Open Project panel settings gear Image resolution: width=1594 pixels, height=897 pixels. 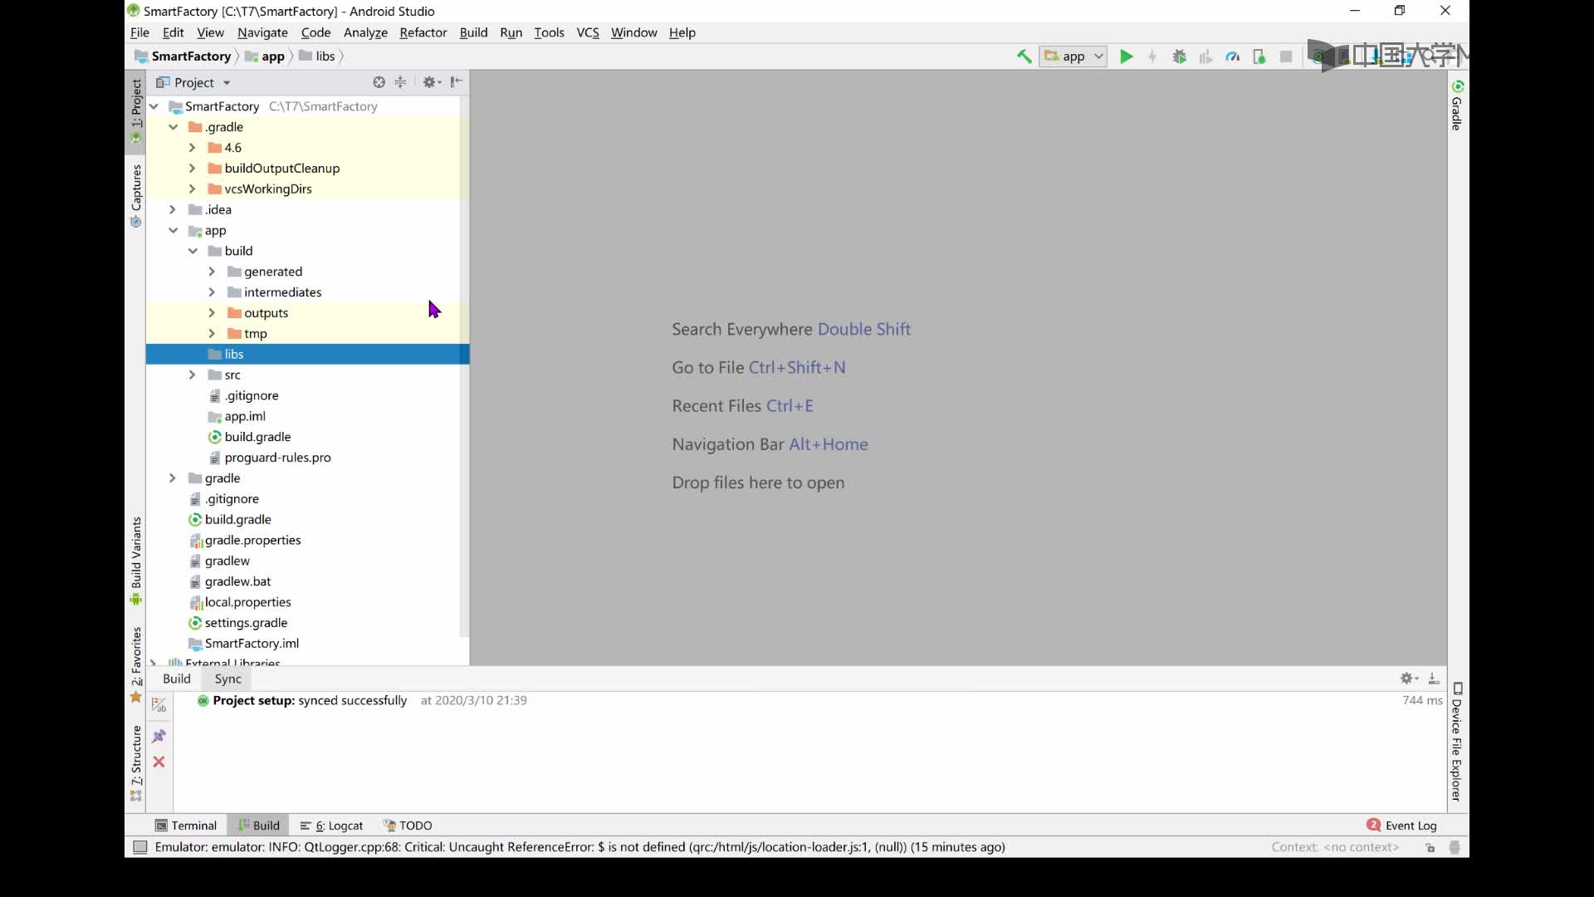(431, 82)
